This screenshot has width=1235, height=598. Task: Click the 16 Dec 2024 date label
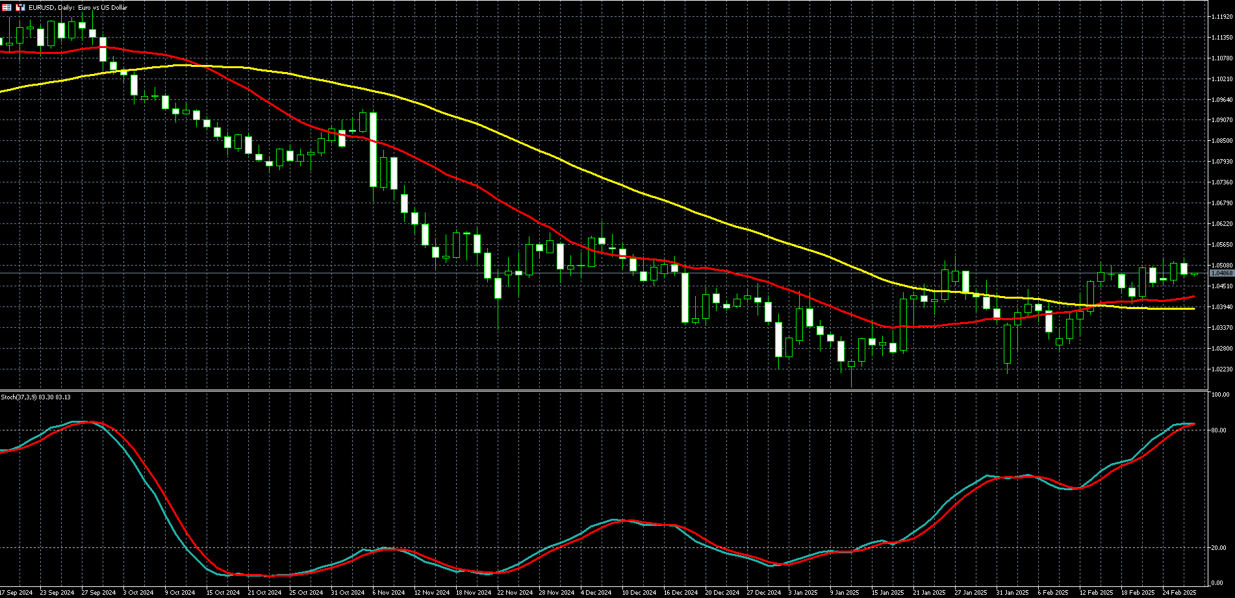click(680, 593)
